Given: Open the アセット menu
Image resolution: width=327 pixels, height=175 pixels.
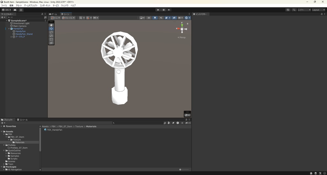Looking at the screenshot, I should tap(19, 6).
